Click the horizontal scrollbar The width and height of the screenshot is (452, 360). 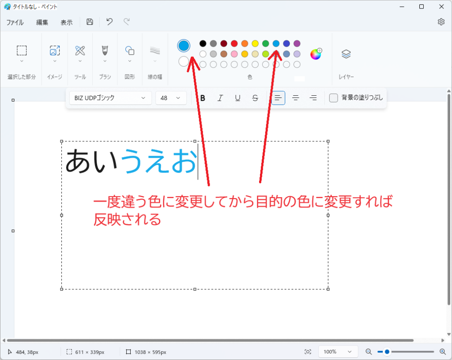pyautogui.click(x=211, y=341)
